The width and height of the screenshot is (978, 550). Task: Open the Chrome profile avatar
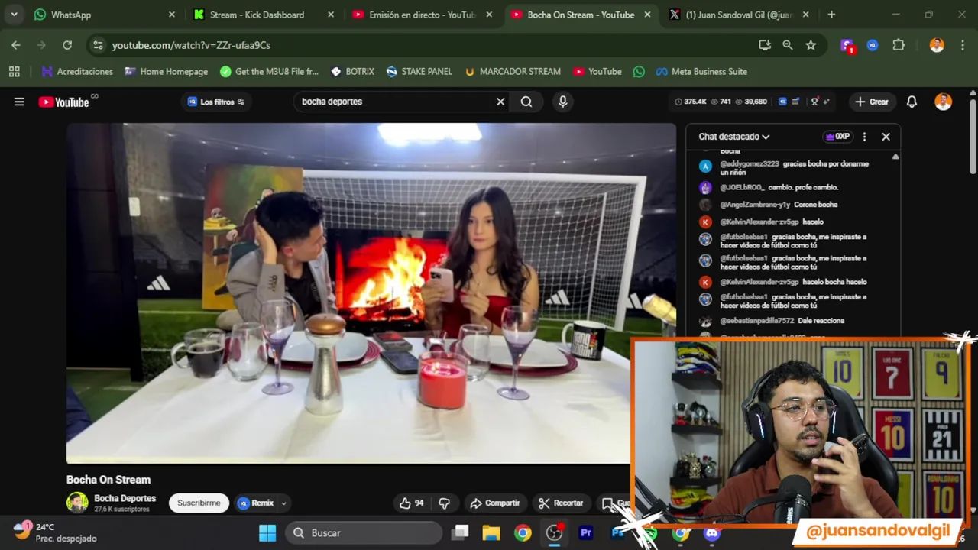click(937, 45)
